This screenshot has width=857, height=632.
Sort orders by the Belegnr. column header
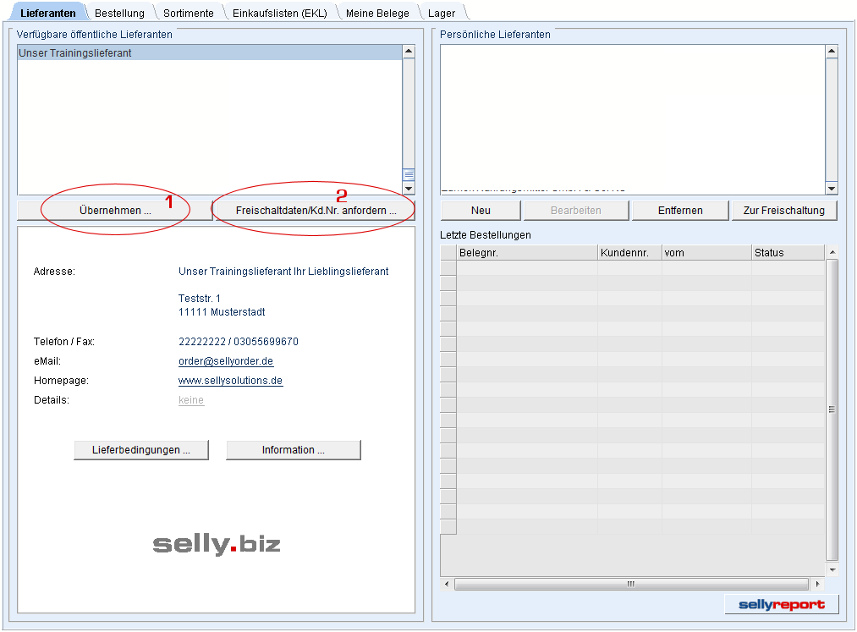526,253
